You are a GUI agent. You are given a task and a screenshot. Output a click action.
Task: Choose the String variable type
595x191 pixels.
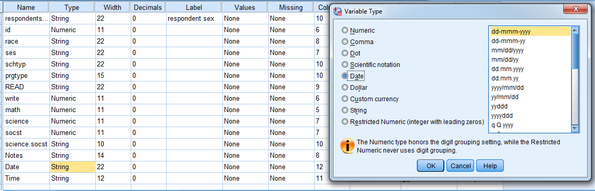[345, 111]
